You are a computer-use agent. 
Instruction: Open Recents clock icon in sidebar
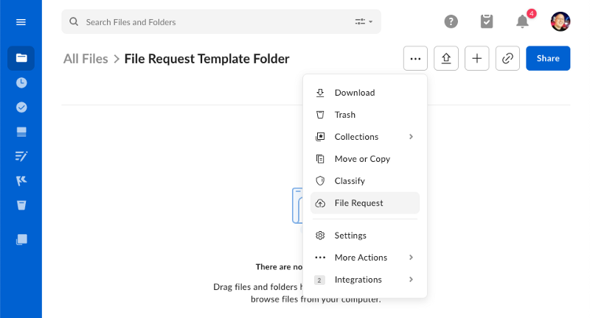tap(21, 82)
